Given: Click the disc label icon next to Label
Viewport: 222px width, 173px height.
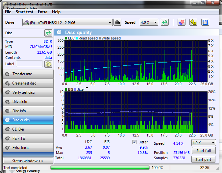Looking at the screenshot, I should point(48,64).
